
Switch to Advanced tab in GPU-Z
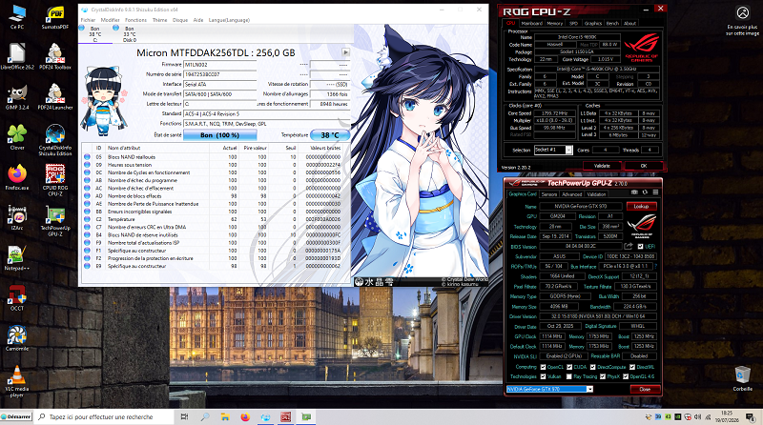point(571,194)
